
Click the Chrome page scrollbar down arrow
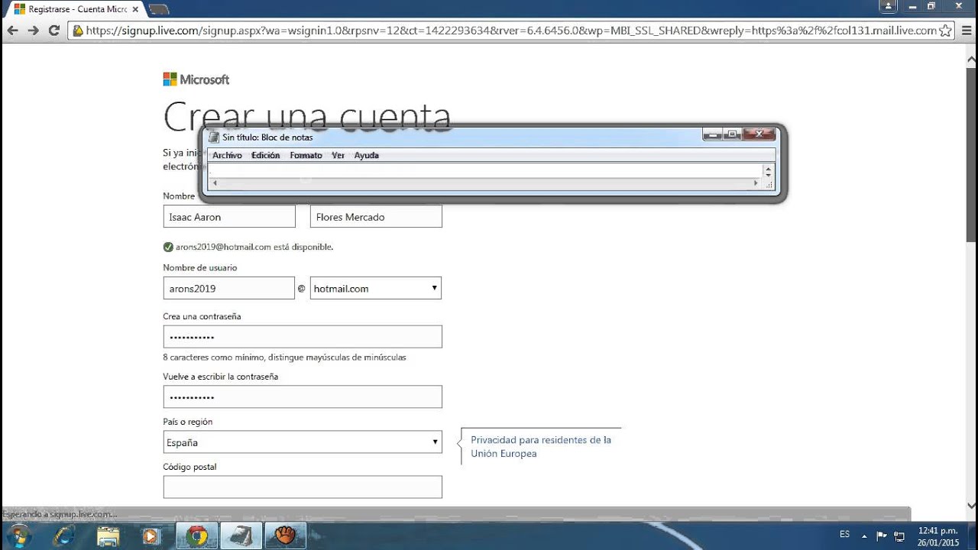pyautogui.click(x=971, y=505)
